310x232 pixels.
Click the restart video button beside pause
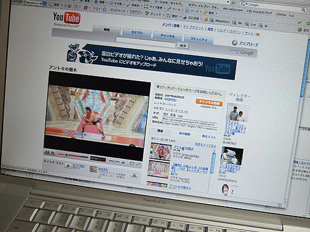53,153
